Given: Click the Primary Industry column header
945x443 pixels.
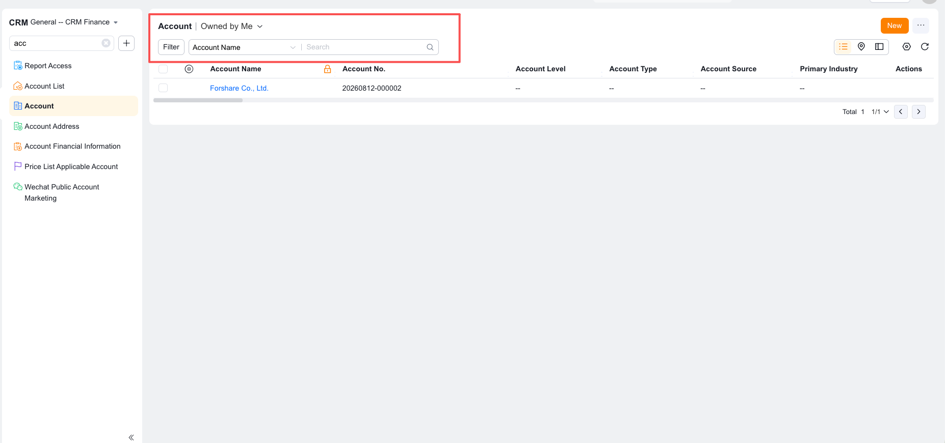Looking at the screenshot, I should (829, 69).
